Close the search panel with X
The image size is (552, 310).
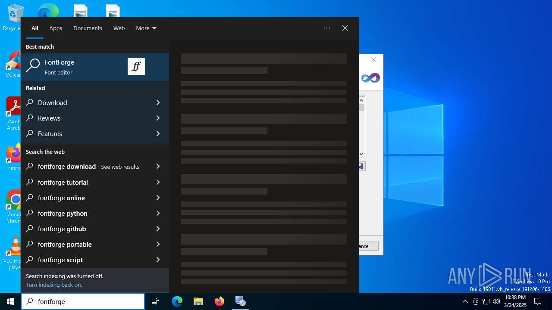[x=345, y=28]
